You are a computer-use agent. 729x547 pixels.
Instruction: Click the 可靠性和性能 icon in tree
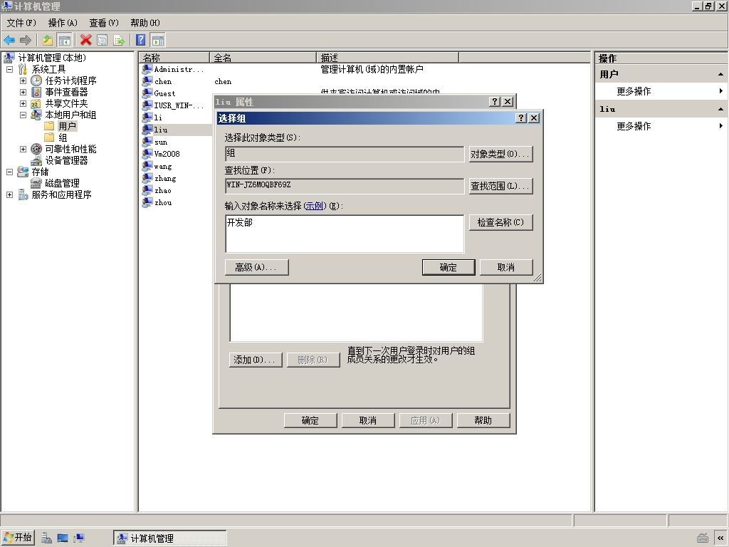[x=36, y=149]
